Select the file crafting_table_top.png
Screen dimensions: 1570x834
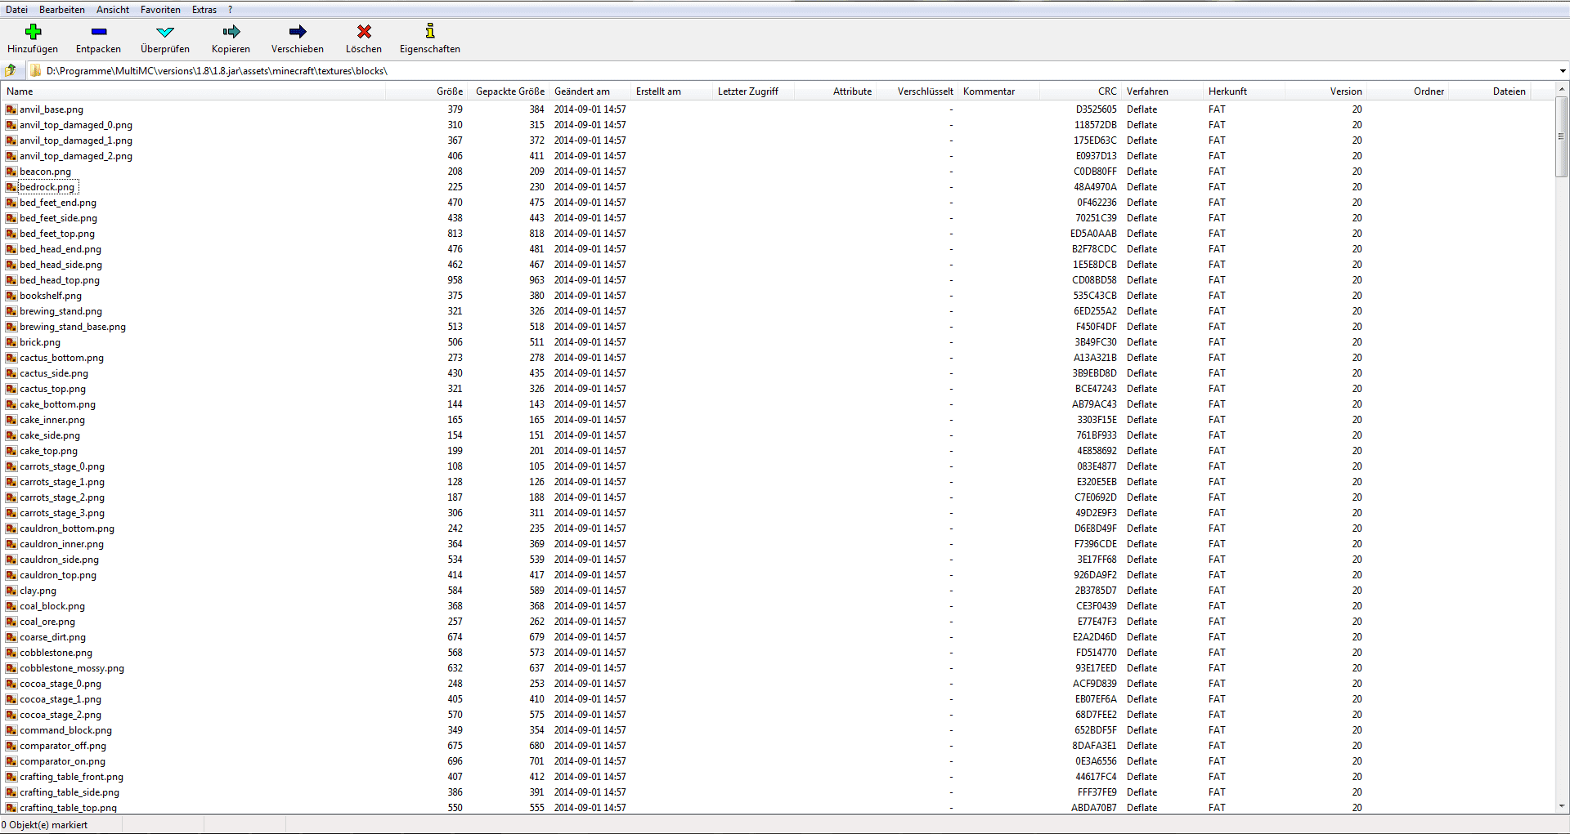click(68, 808)
